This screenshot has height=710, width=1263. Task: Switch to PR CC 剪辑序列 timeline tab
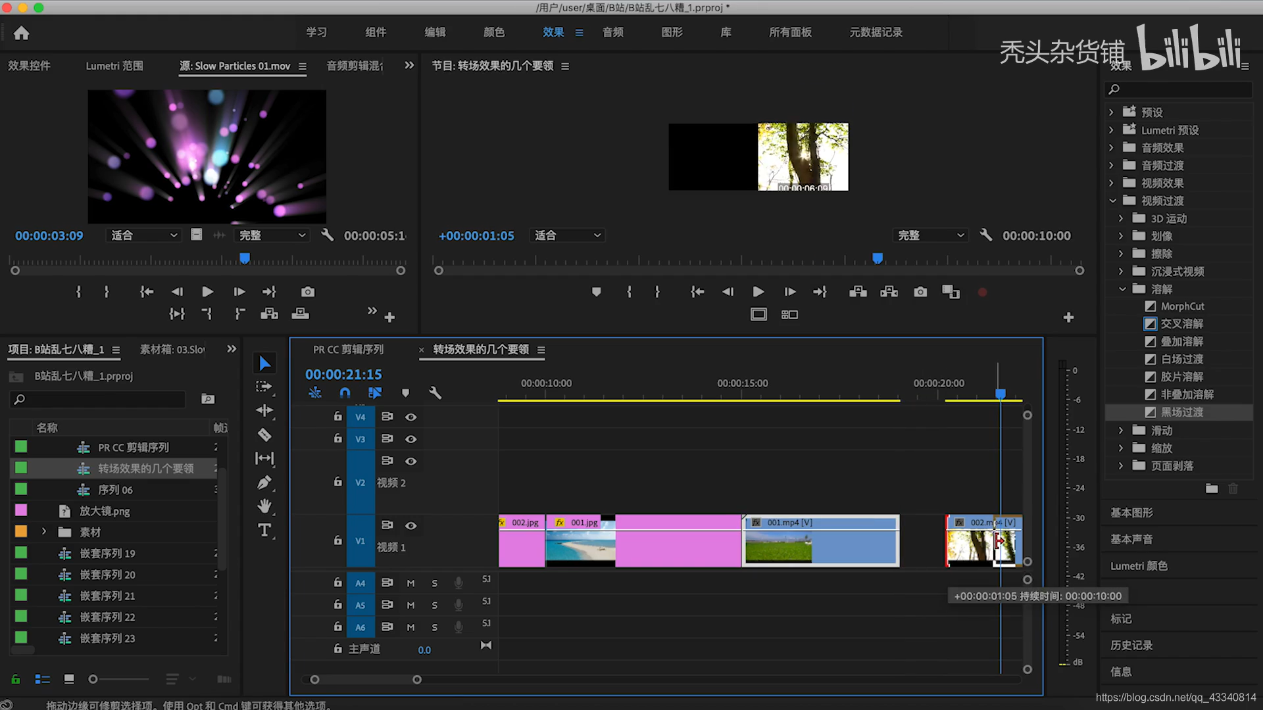348,350
